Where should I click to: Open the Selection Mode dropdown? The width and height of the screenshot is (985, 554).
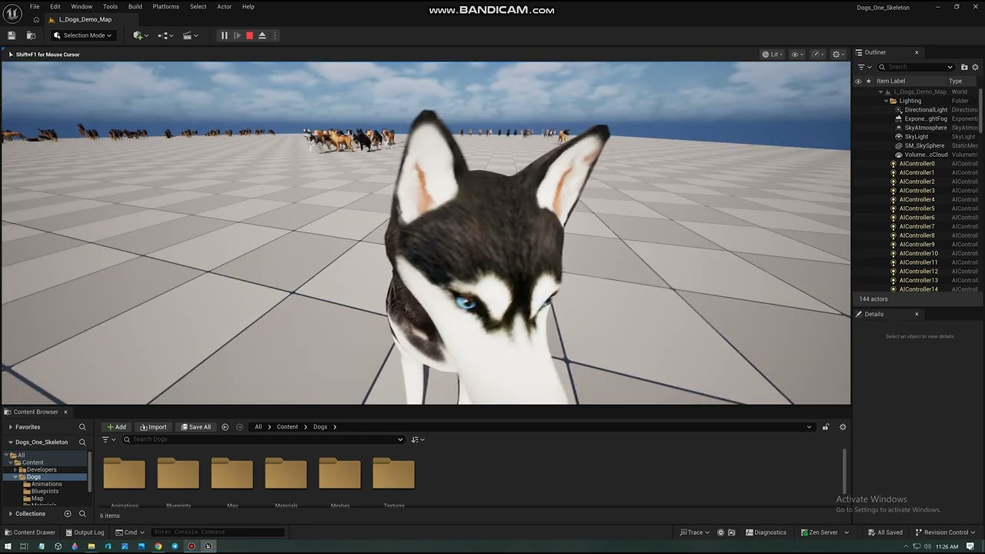[83, 35]
